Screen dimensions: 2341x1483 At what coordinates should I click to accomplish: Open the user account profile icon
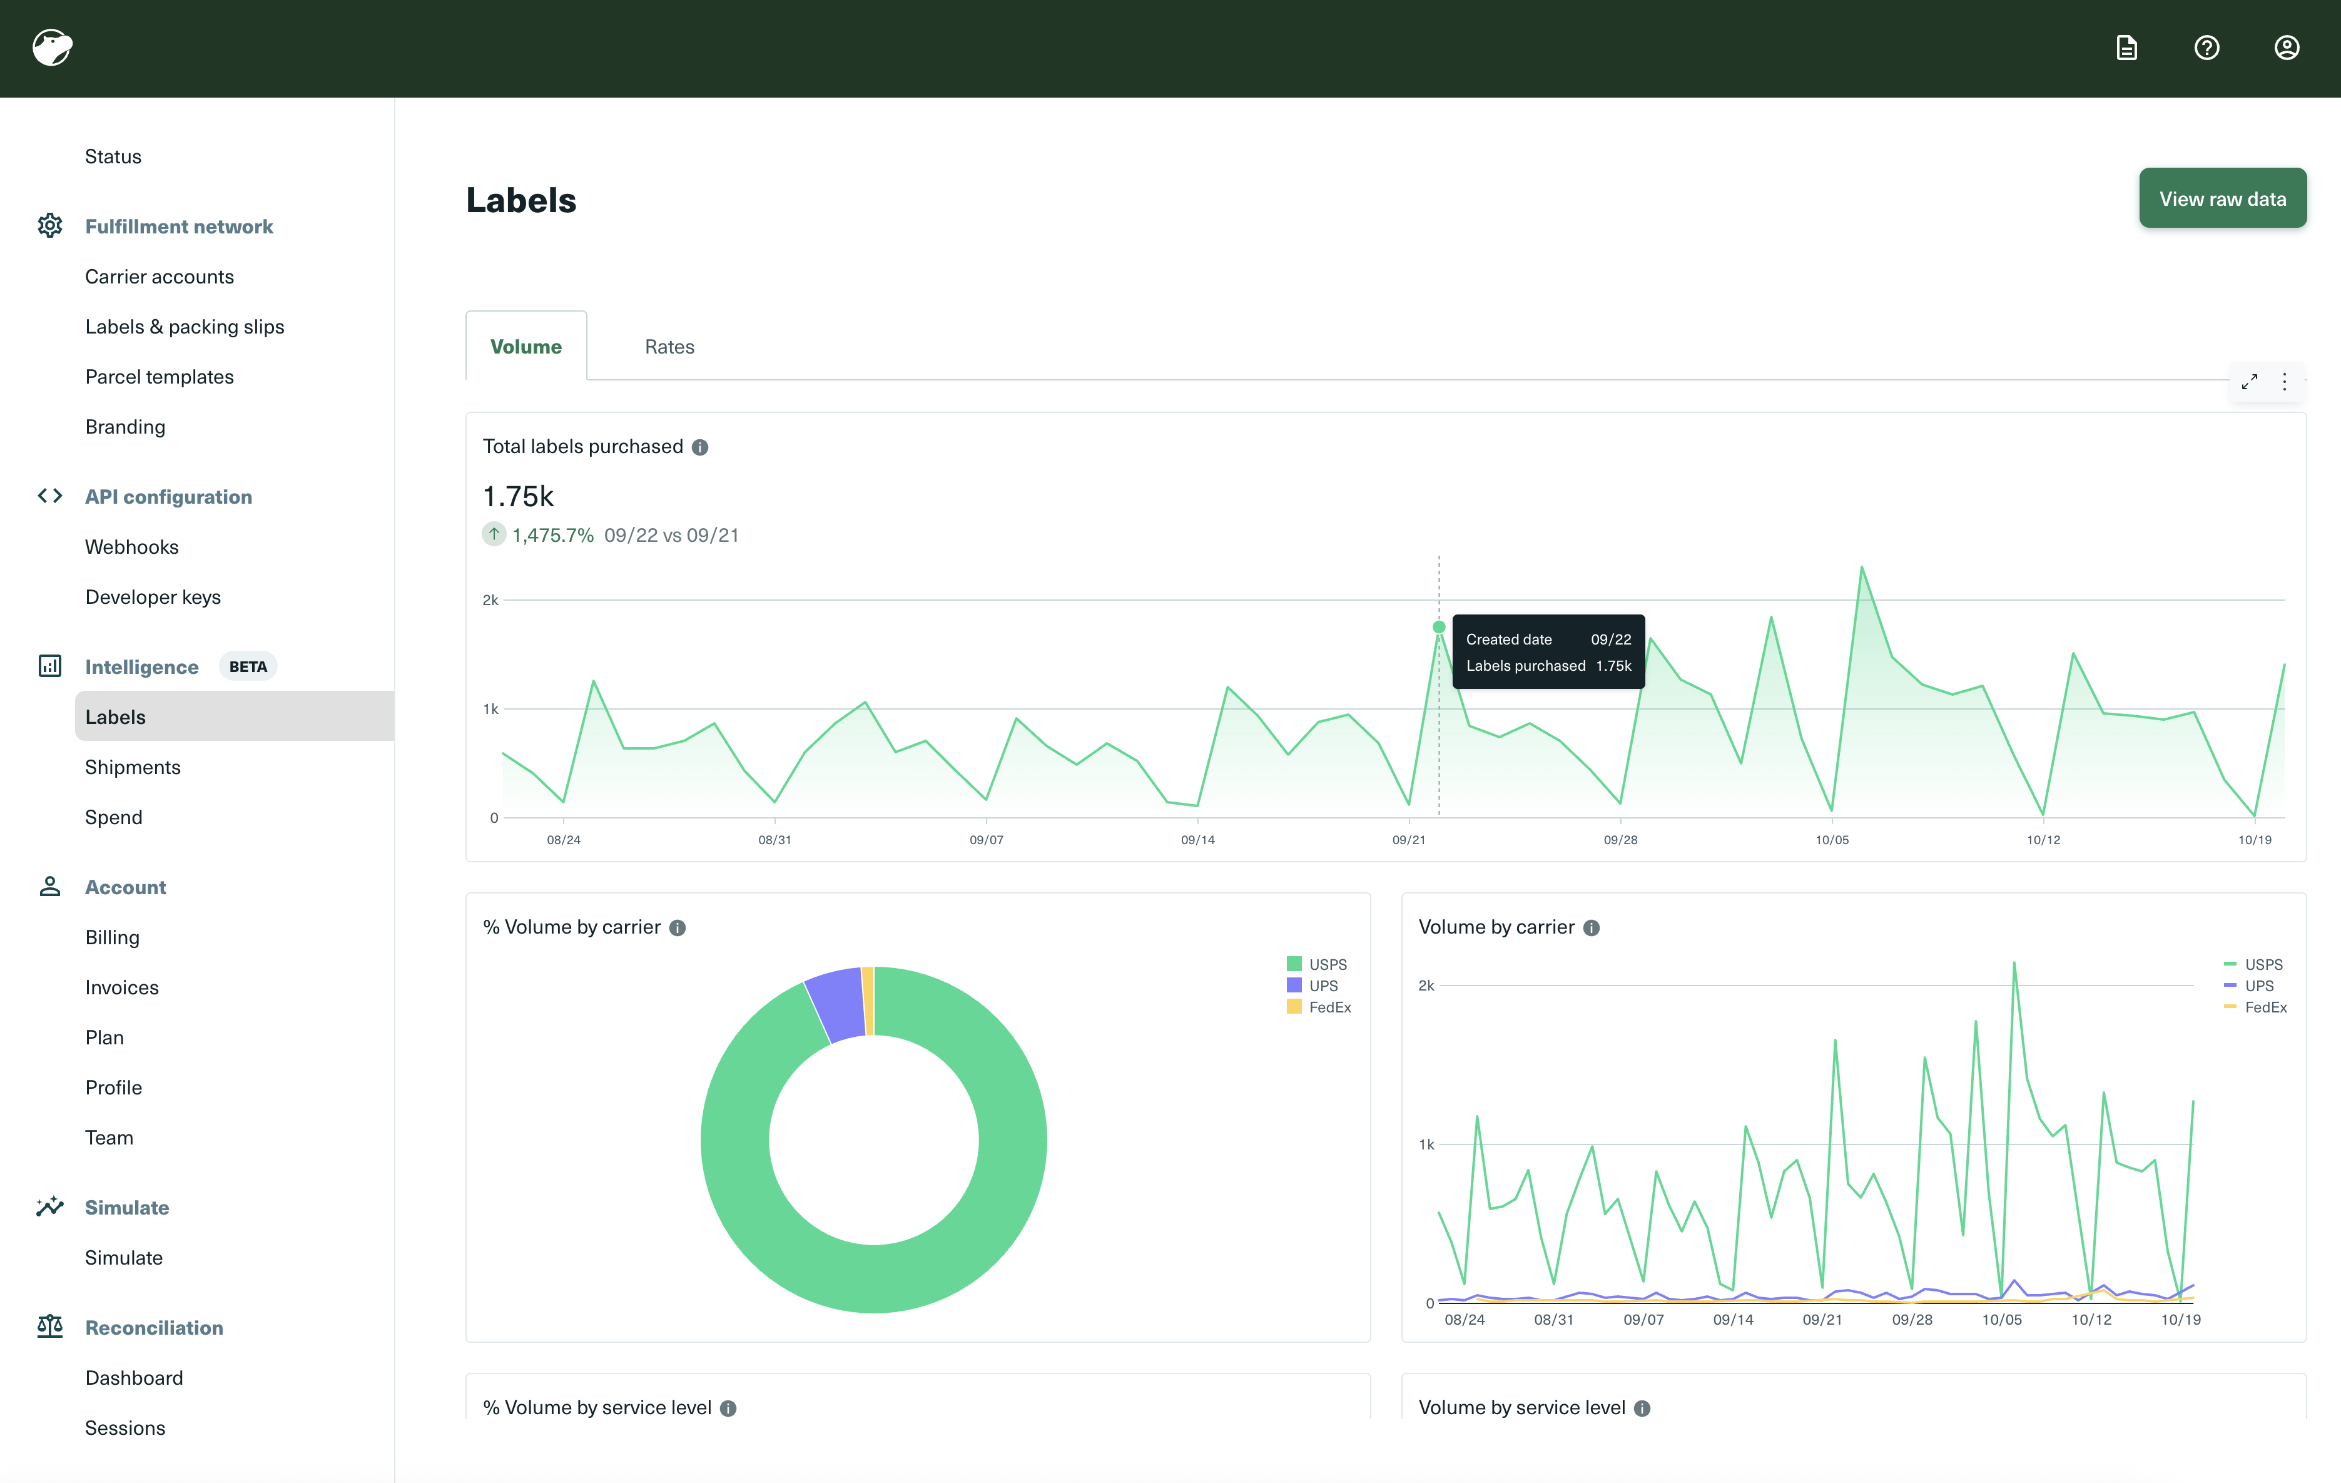[2287, 48]
